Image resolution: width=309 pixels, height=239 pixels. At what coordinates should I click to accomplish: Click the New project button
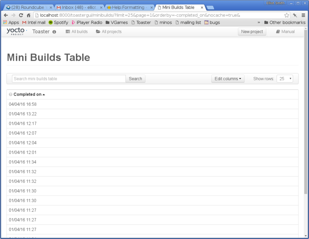pyautogui.click(x=252, y=32)
